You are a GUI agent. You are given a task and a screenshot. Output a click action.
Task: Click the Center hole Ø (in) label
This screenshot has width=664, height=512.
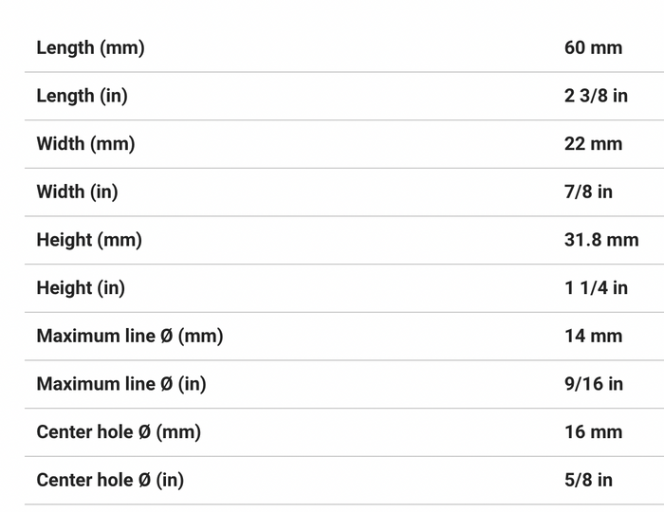coord(110,481)
